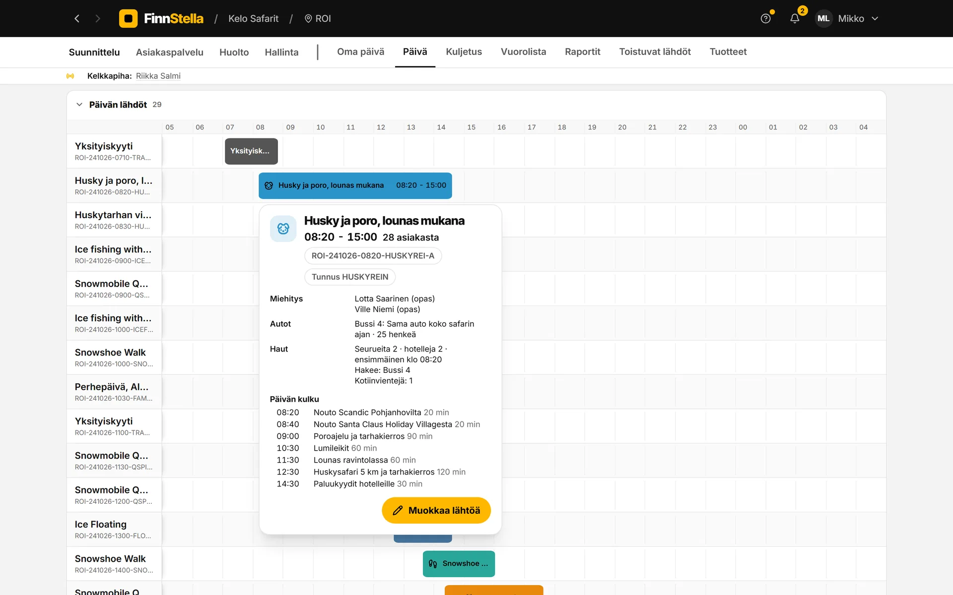Open the notifications bell
Viewport: 953px width, 595px height.
pyautogui.click(x=795, y=18)
